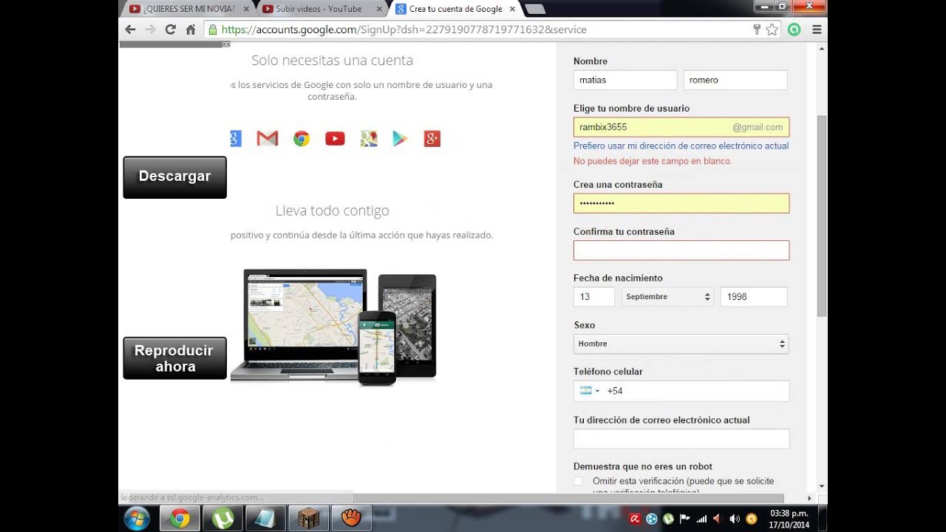Reload the page with the refresh icon
The width and height of the screenshot is (946, 532).
170,30
